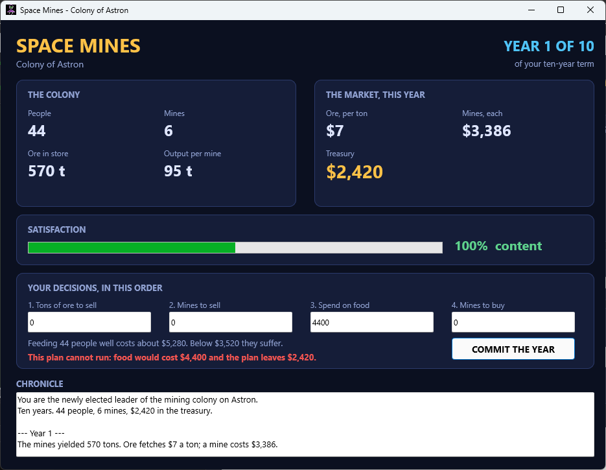
Task: Click the 'Tons of ore to sell' field
Action: (89, 322)
